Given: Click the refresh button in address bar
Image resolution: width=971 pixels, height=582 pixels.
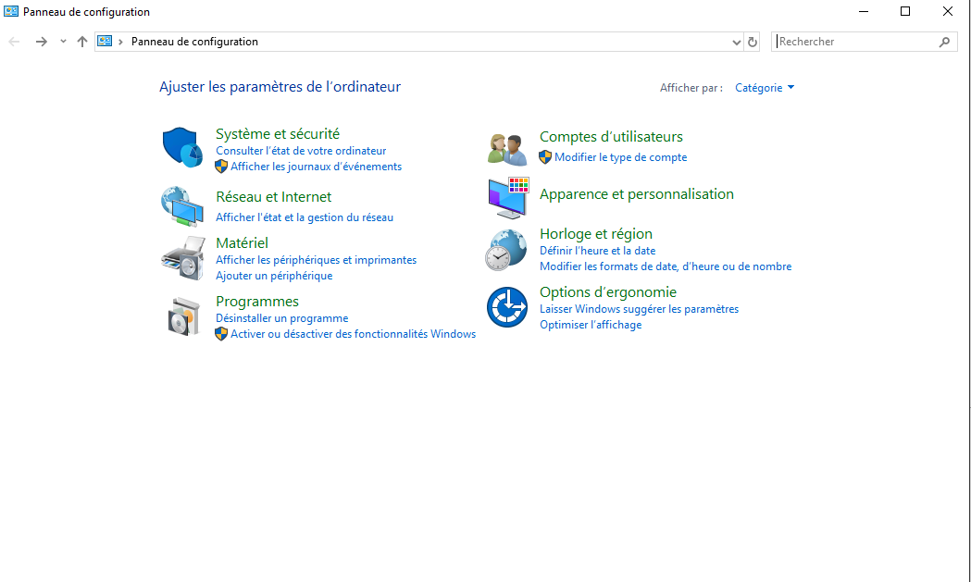Looking at the screenshot, I should click(x=753, y=42).
